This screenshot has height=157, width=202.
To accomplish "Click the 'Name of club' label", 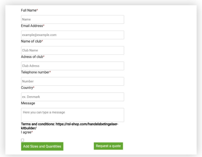I will (x=31, y=41).
